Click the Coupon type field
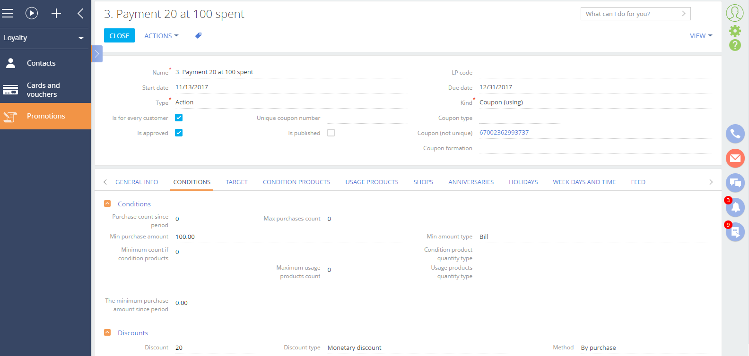This screenshot has height=356, width=749. (x=519, y=118)
